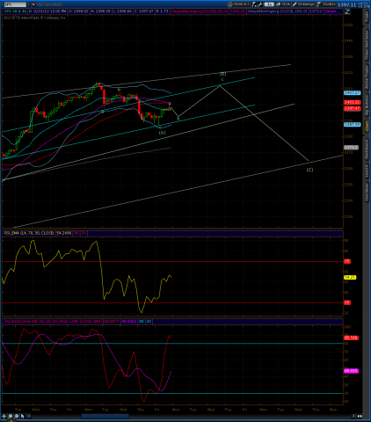
Task: Switch to the Active Trader side tab
Action: pos(367,77)
